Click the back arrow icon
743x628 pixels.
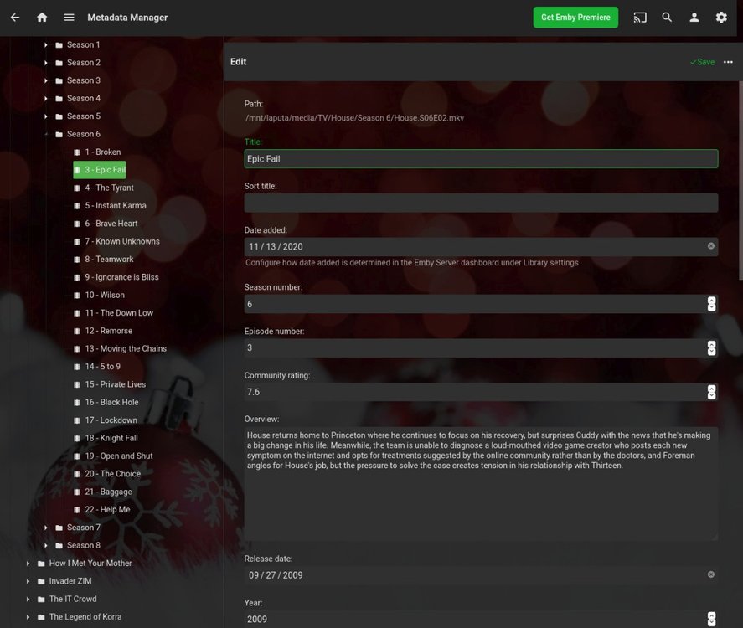click(15, 18)
